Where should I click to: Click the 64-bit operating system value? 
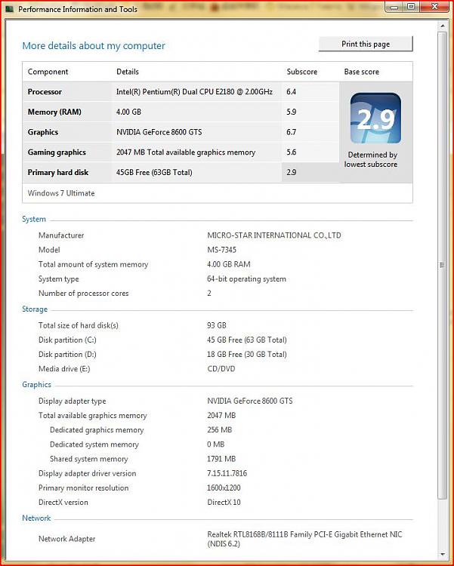(246, 279)
